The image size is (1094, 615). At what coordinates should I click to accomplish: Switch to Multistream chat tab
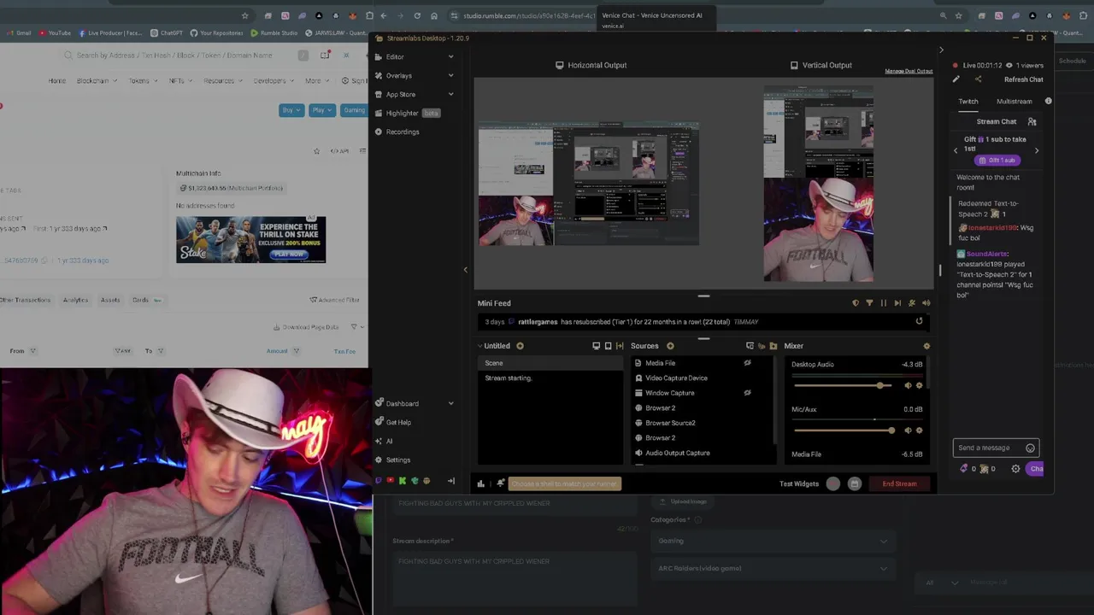[x=1014, y=102]
